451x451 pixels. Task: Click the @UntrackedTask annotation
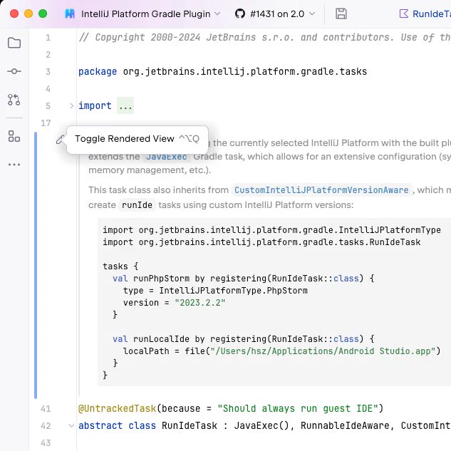(x=118, y=409)
